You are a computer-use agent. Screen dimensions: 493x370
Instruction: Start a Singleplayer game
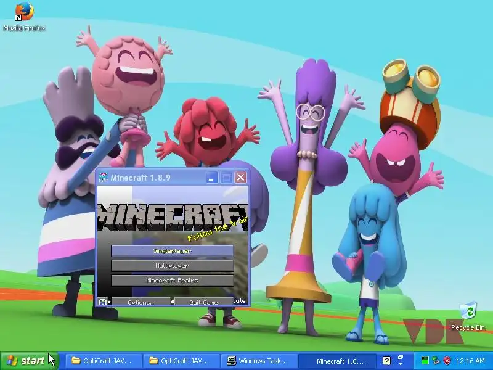pyautogui.click(x=173, y=251)
